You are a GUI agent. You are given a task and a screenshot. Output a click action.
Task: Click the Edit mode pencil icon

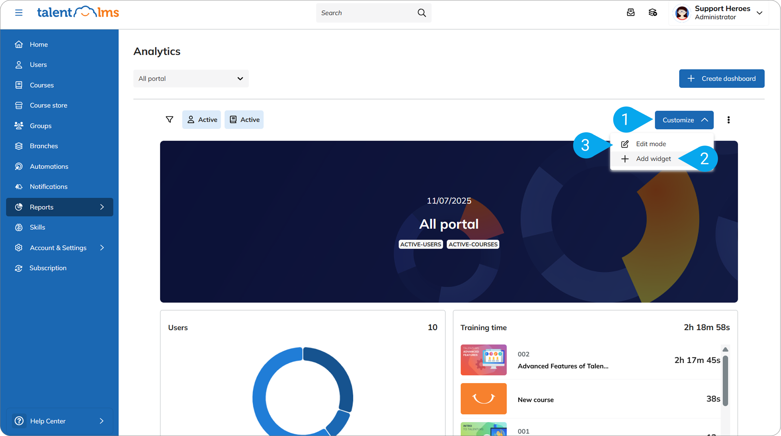[625, 144]
